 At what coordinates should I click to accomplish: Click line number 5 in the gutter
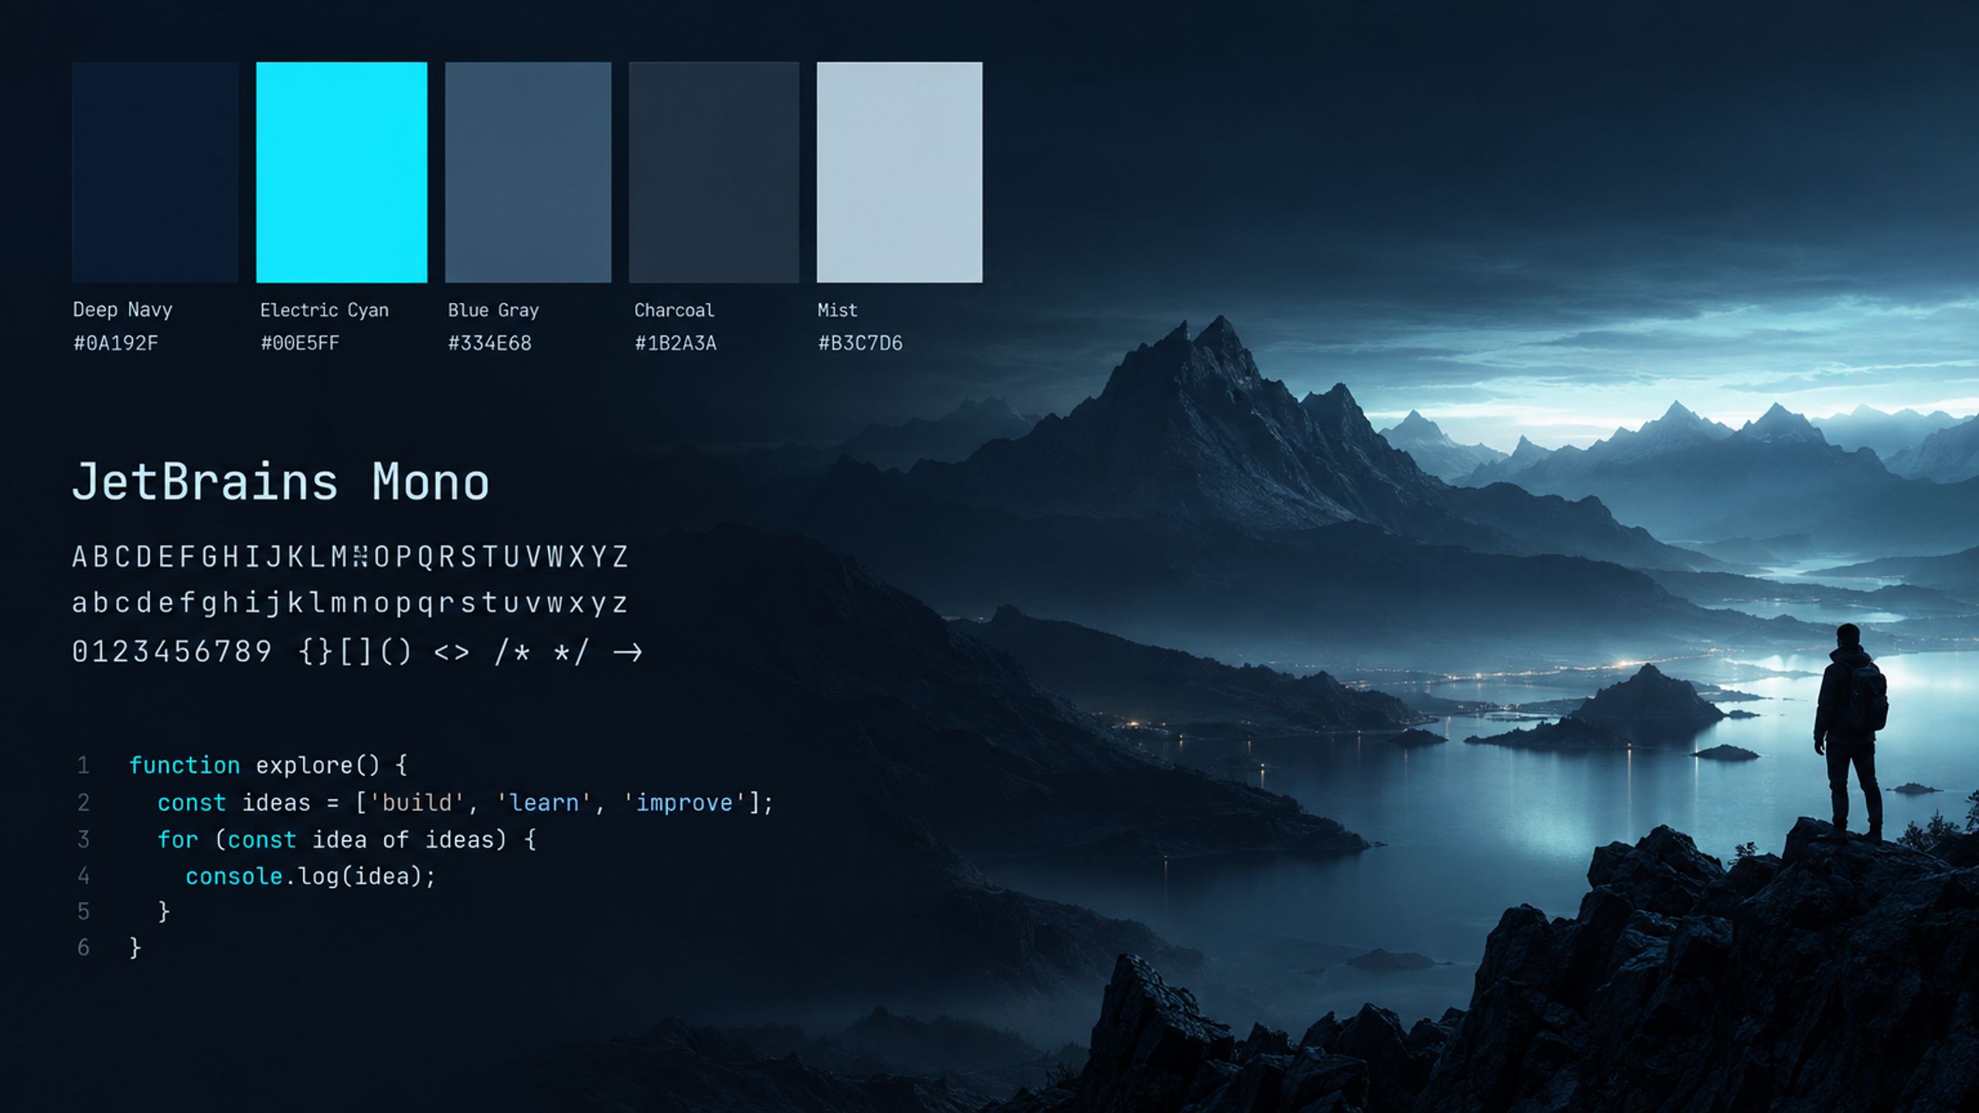[83, 912]
